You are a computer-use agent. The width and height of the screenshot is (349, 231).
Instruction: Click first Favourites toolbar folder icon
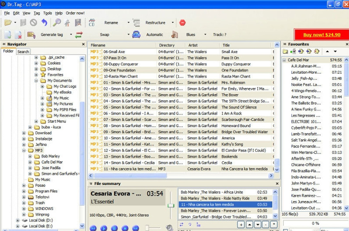(285, 52)
